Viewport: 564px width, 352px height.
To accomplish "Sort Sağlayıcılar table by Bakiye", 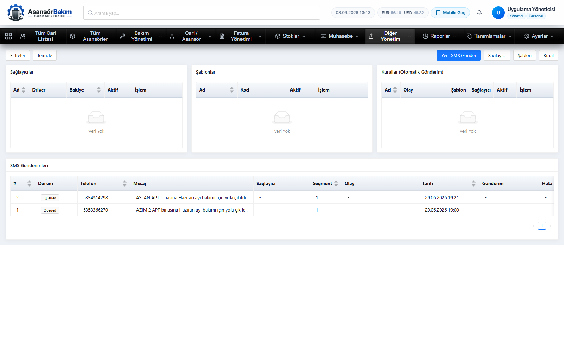I will pyautogui.click(x=99, y=90).
